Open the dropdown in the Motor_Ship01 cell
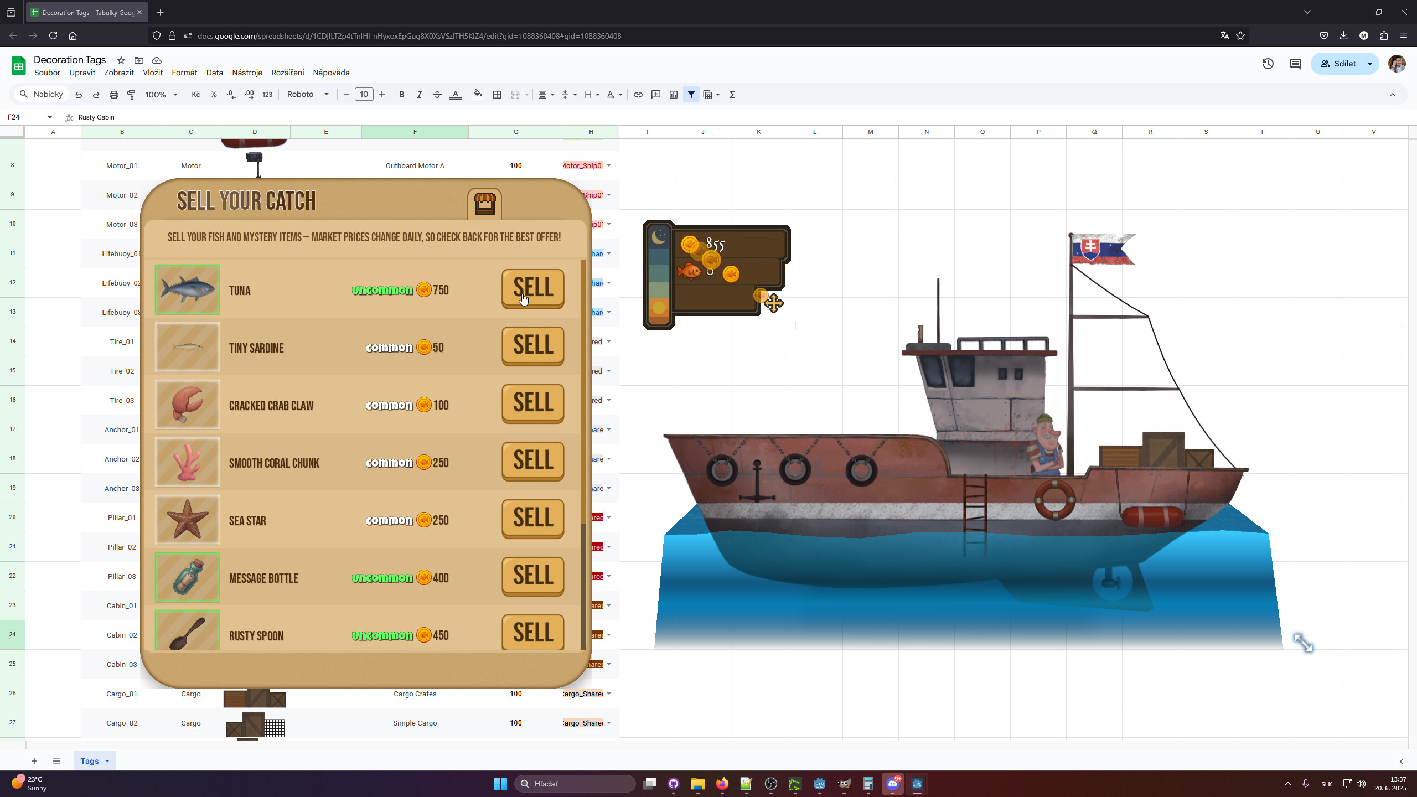 pyautogui.click(x=608, y=165)
